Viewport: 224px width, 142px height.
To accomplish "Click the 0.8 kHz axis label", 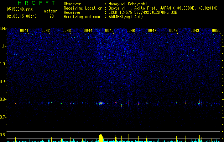I will [3, 99].
